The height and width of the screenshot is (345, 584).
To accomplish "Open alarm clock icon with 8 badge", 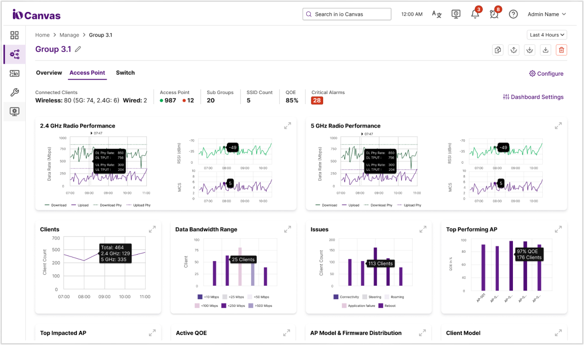I will 494,14.
